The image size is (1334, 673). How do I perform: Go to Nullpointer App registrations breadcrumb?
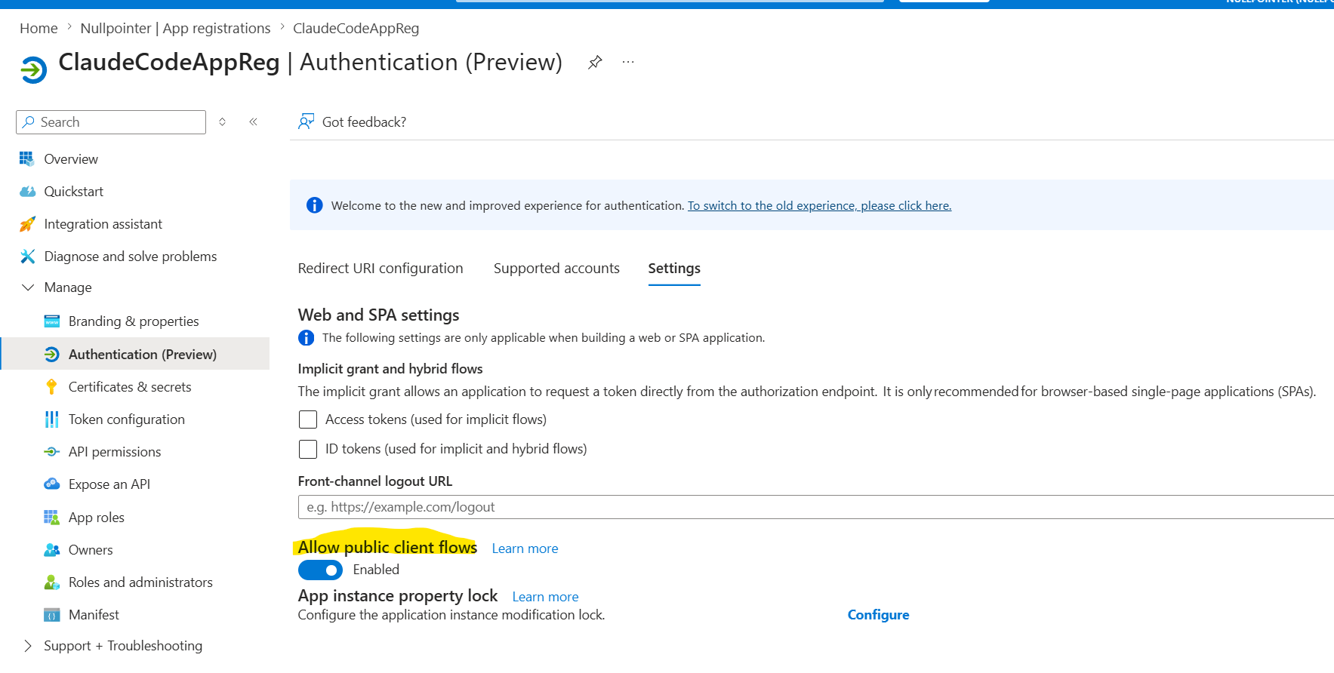(x=175, y=28)
